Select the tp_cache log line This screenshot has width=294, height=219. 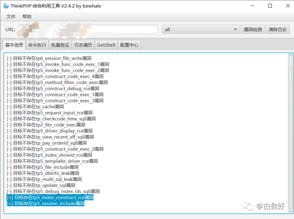coord(35,107)
